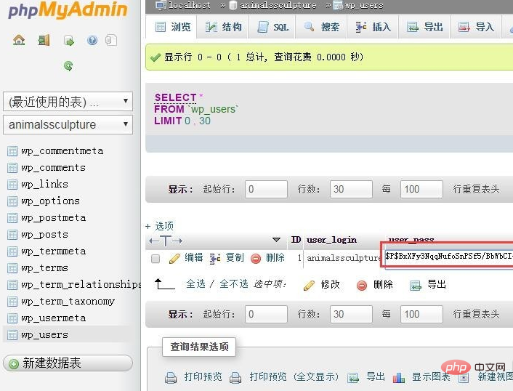Click the red delete icon in row

(x=256, y=258)
